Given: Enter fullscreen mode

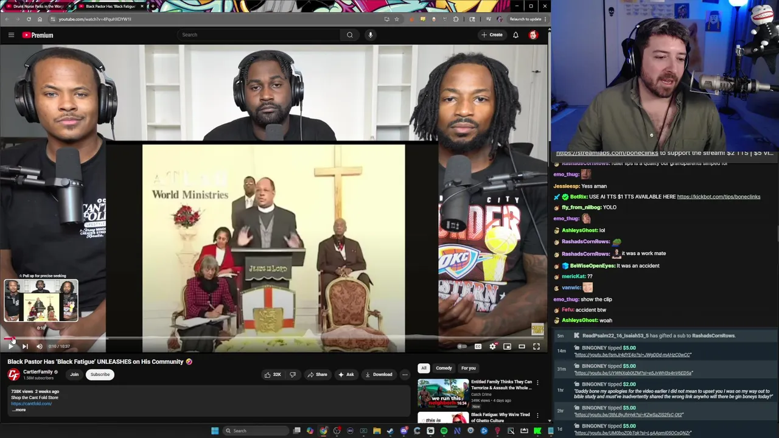Looking at the screenshot, I should coord(536,346).
